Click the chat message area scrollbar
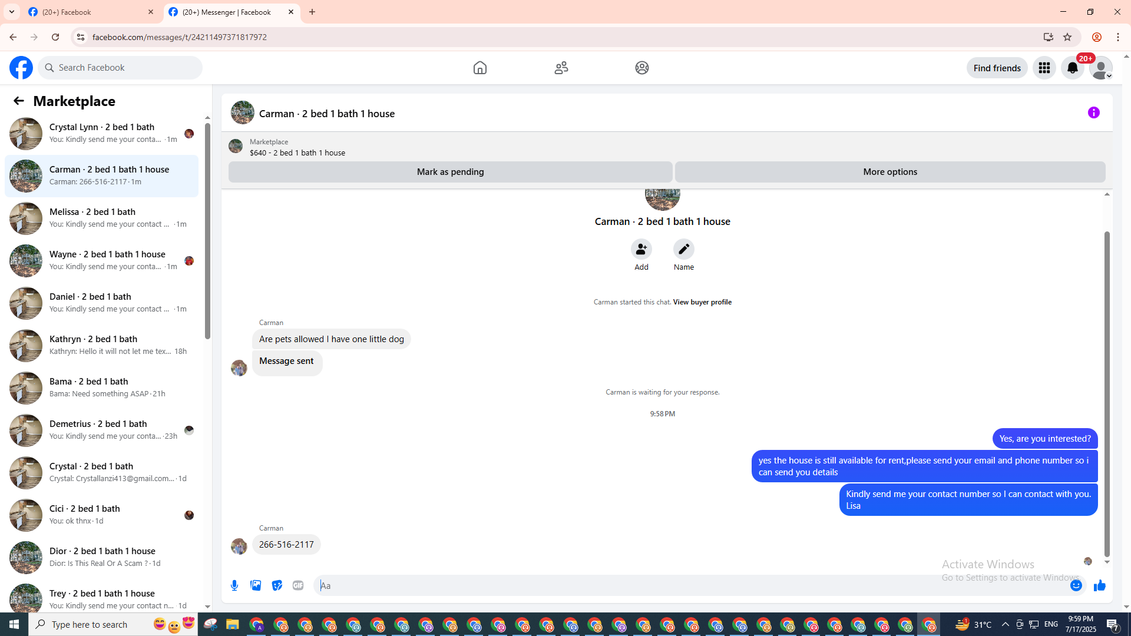1131x636 pixels. tap(1107, 394)
